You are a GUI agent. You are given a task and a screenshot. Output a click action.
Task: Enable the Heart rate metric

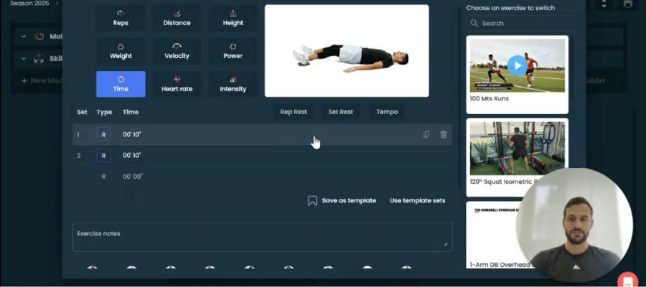177,84
